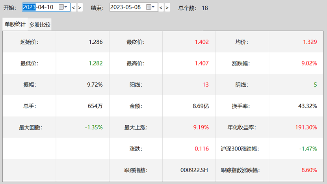Select the tracking index code 000922.SH

(x=194, y=170)
